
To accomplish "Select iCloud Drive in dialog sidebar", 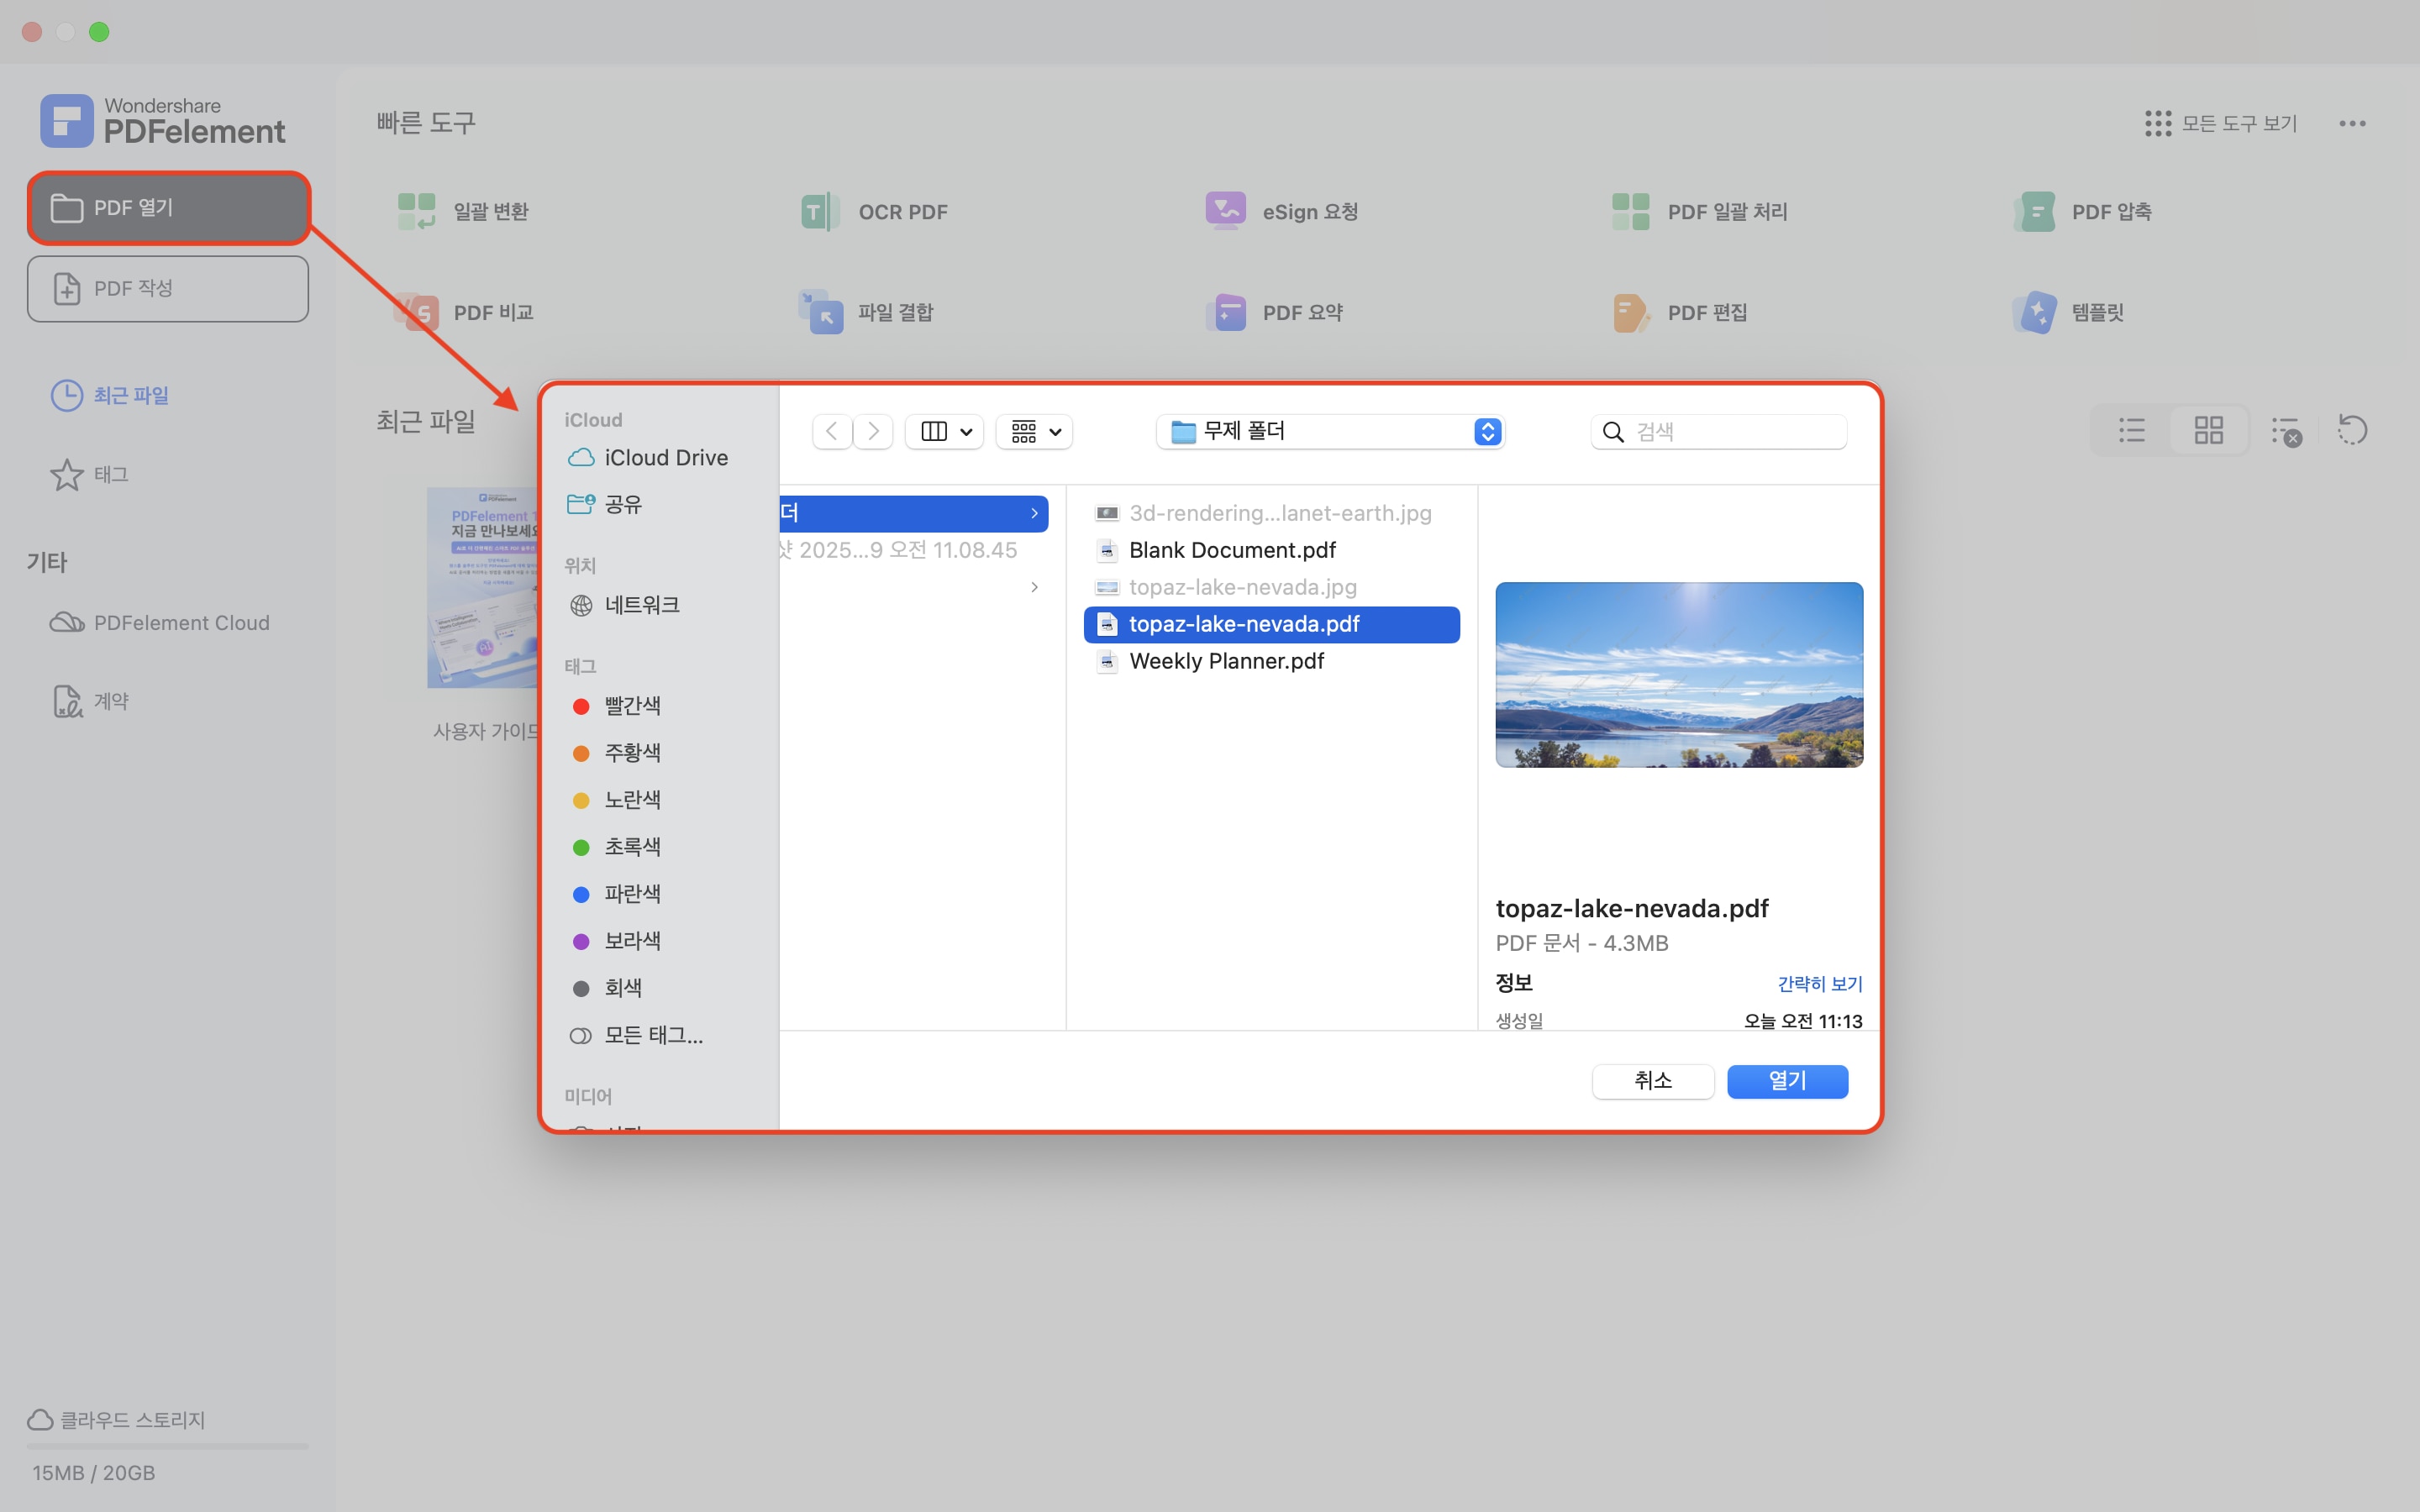I will tap(665, 458).
